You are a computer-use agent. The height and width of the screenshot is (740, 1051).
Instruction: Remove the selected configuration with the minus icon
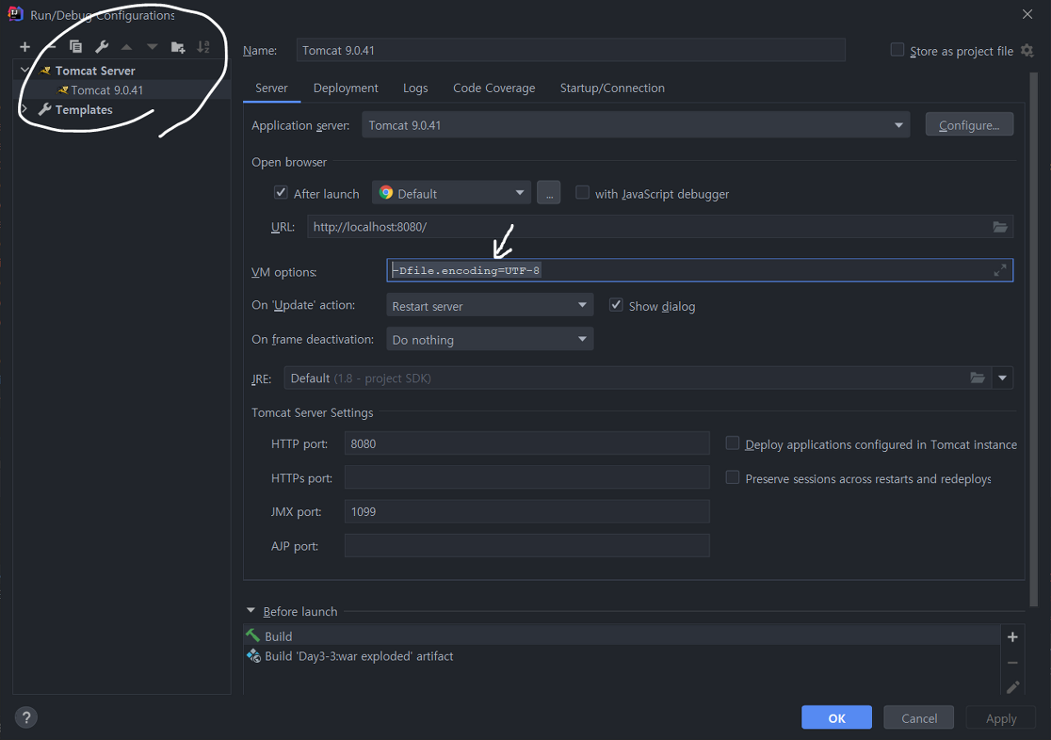(50, 47)
